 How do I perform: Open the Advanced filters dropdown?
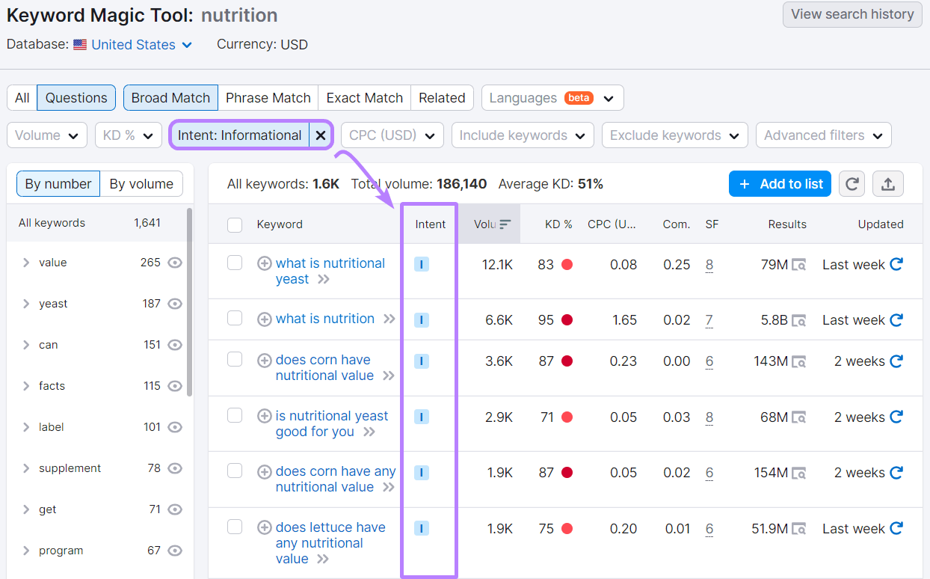click(823, 135)
